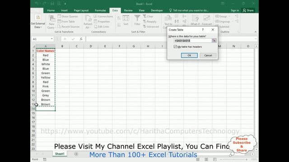Open the Formulas tab
289x162 pixels.
(100, 10)
